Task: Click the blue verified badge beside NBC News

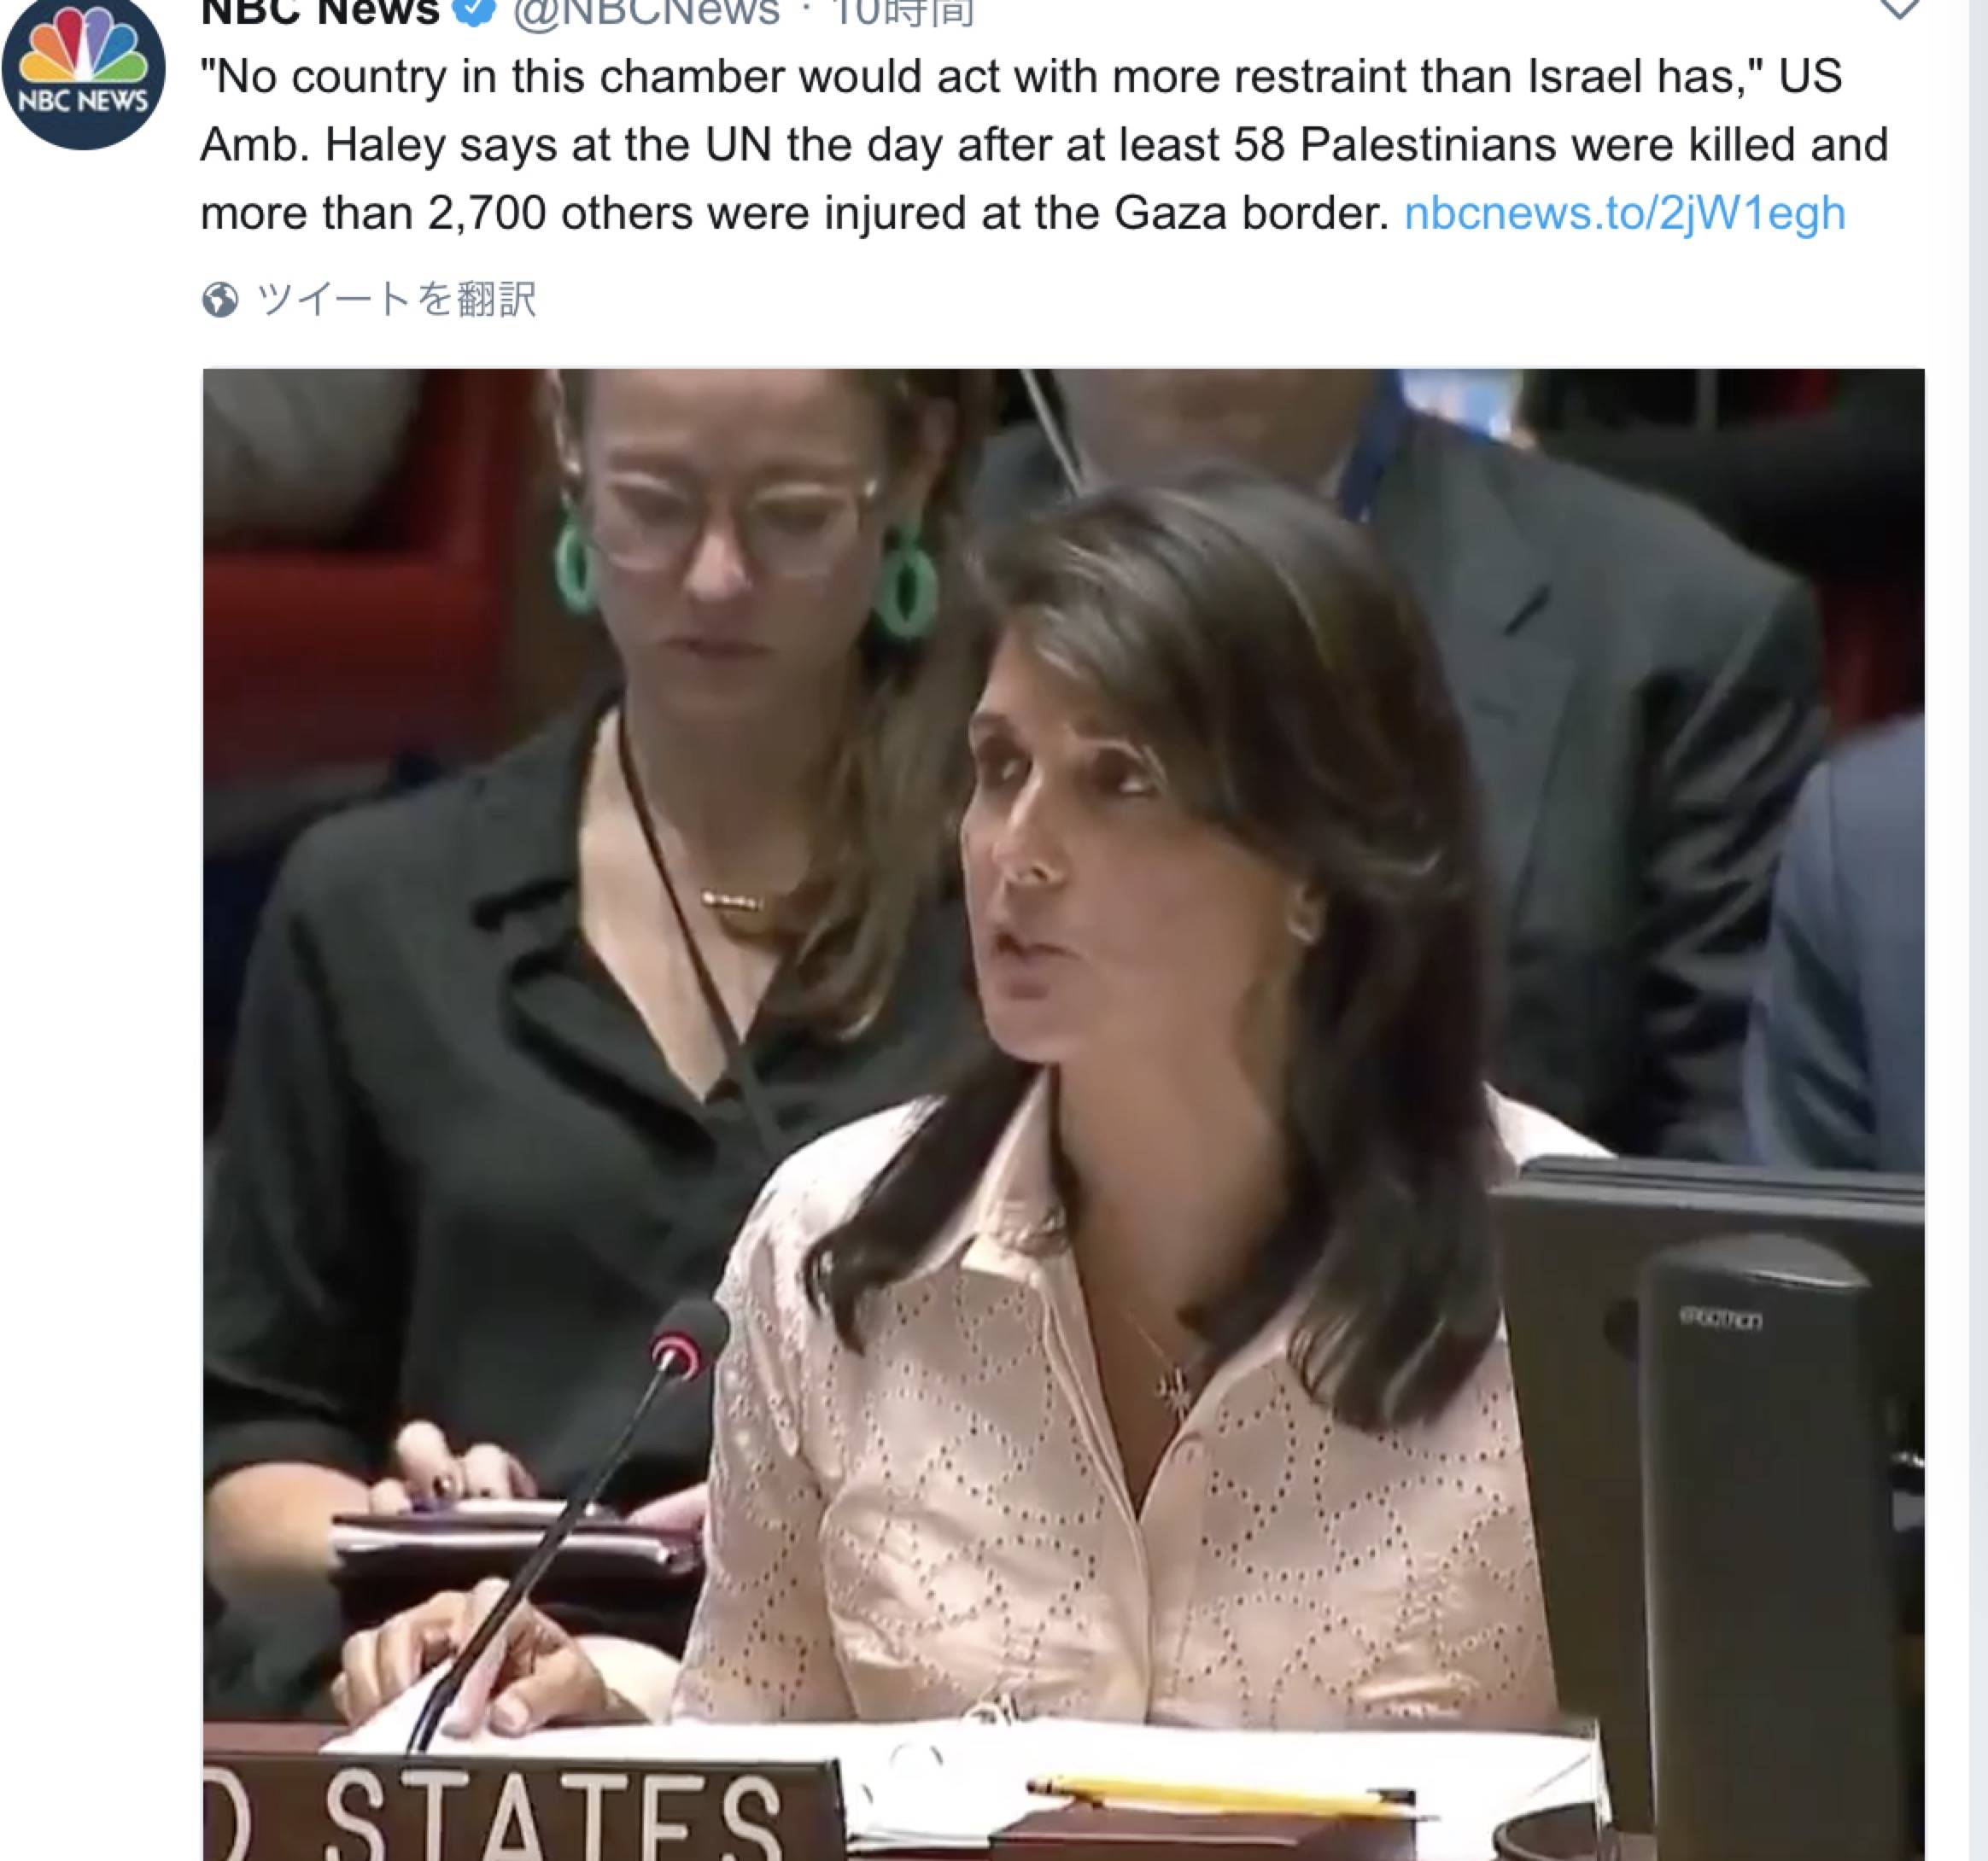Action: click(476, 12)
